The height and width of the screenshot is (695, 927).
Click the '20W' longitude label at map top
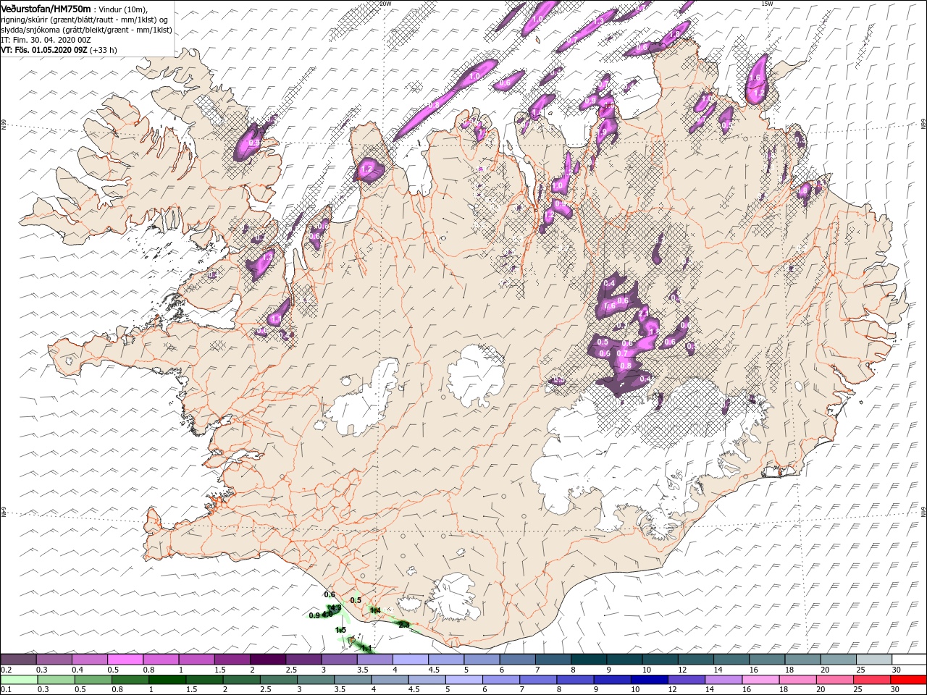coord(385,4)
